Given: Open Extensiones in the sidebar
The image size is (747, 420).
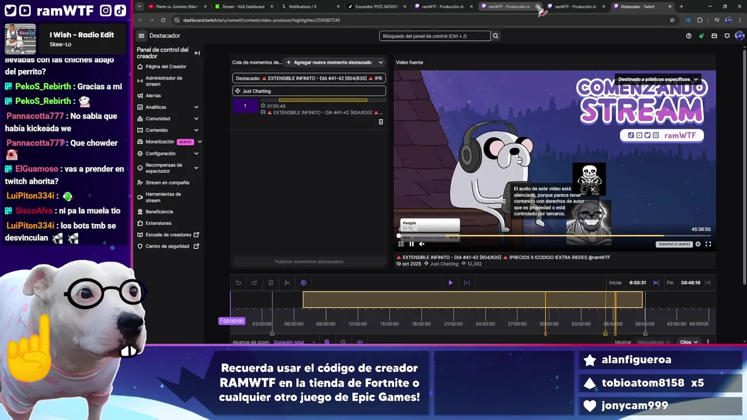Looking at the screenshot, I should click(159, 223).
